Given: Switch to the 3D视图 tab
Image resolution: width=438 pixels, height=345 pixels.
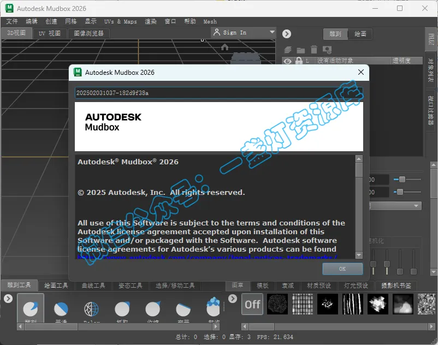Looking at the screenshot, I should pos(16,33).
